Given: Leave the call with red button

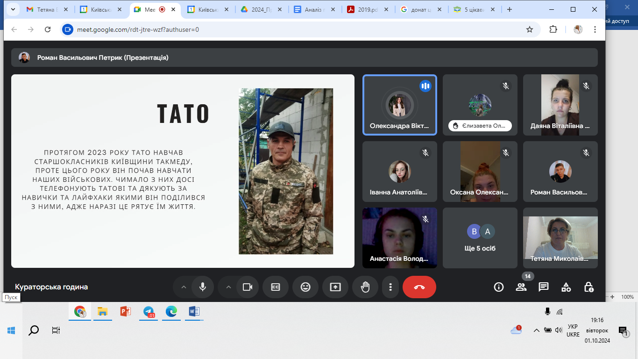Looking at the screenshot, I should pos(419,287).
